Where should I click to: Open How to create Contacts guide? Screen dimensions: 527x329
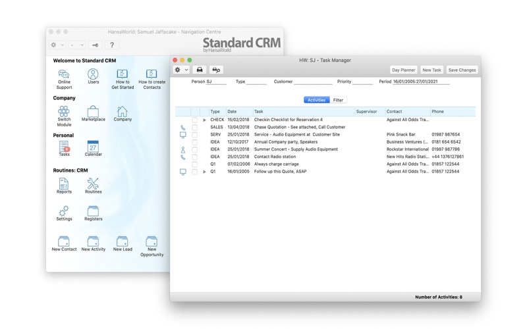[x=152, y=79]
